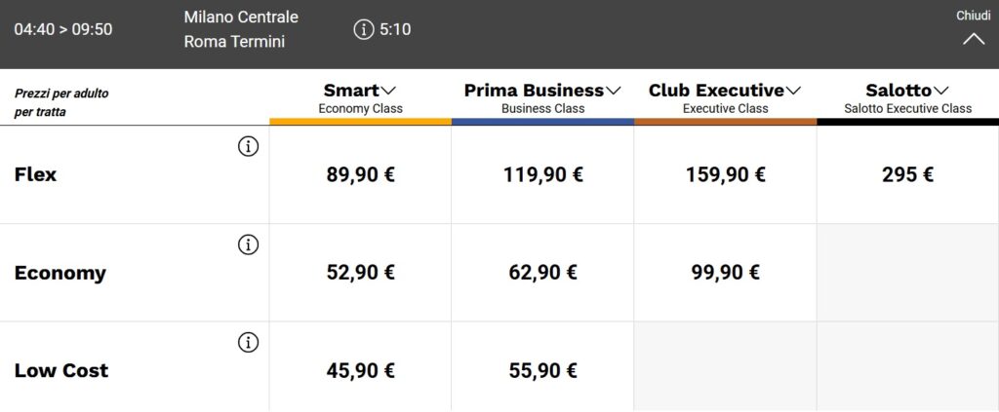Image resolution: width=999 pixels, height=412 pixels.
Task: Expand Prima Business class details chevron
Action: coord(613,91)
